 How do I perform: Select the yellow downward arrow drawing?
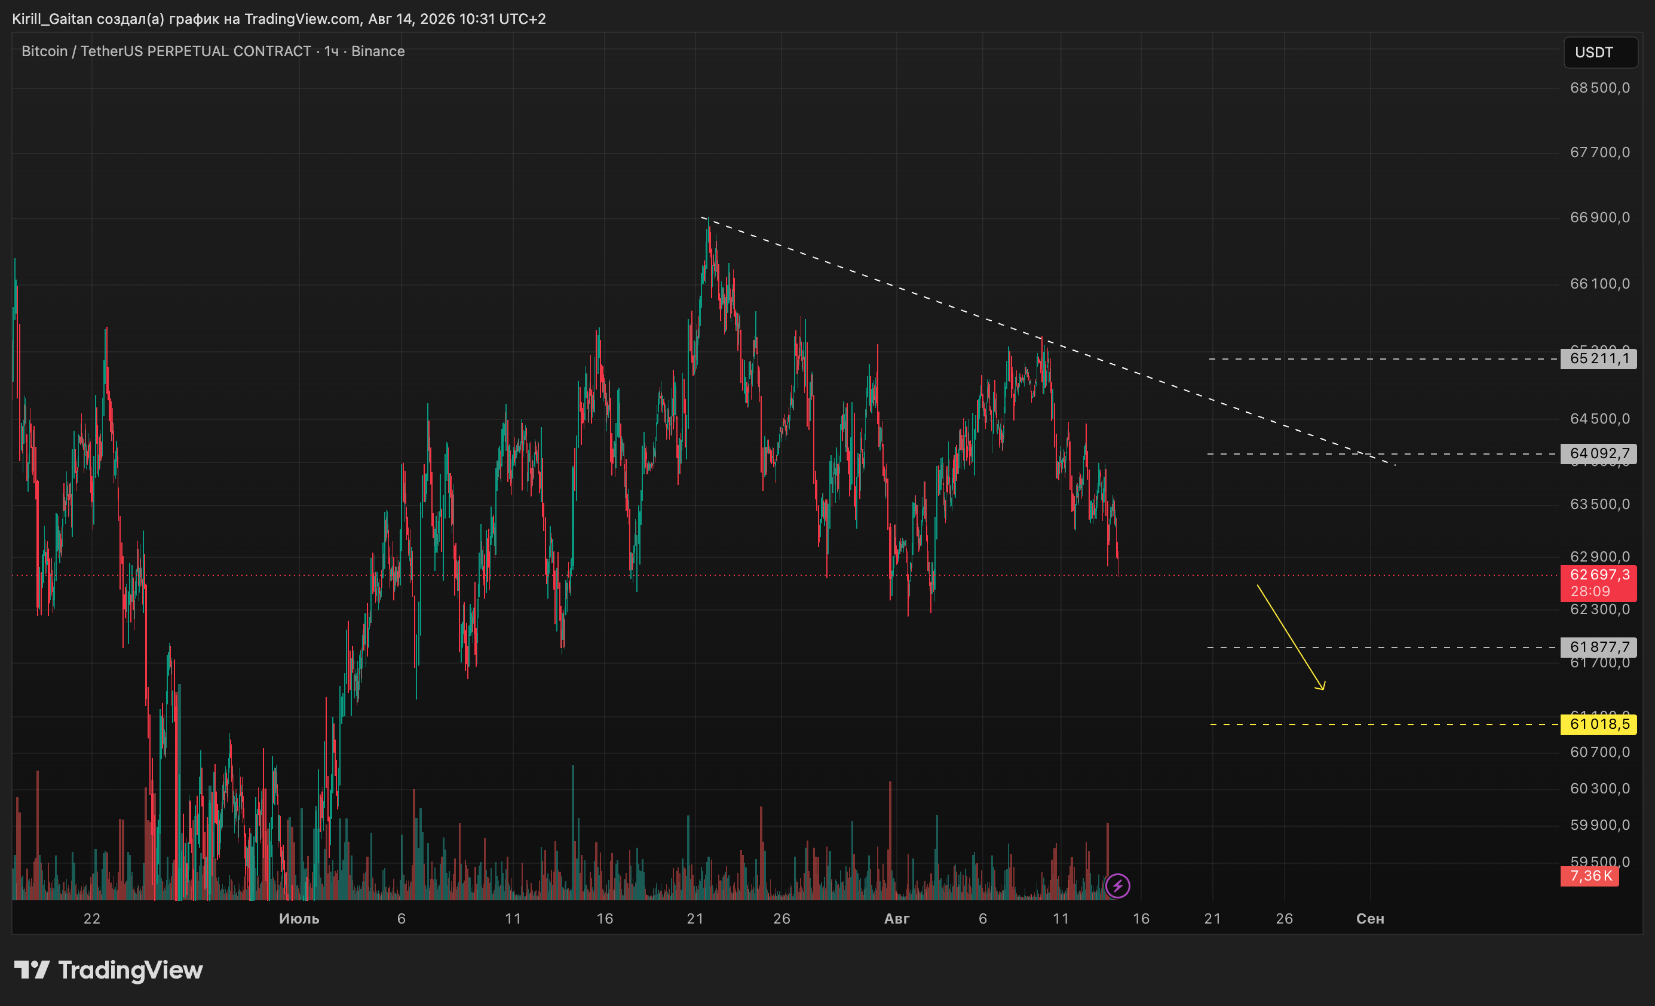pos(1291,637)
